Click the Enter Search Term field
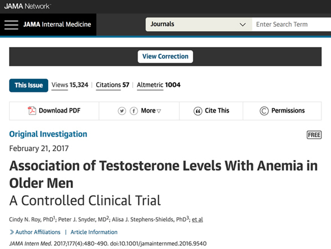Screen dimensions: 331x249 (x=291, y=24)
